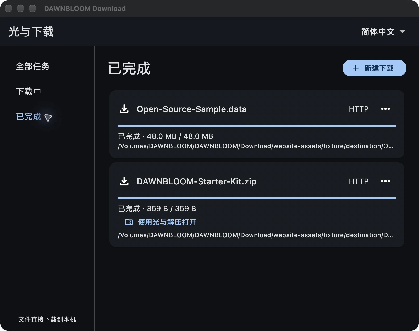Click destination path of Open-Source-Sample.data
419x331 pixels.
coord(256,146)
